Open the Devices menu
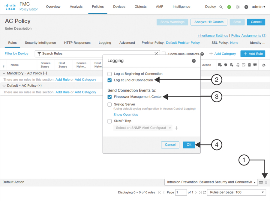Viewport: 270px width, 202px height. point(119,7)
